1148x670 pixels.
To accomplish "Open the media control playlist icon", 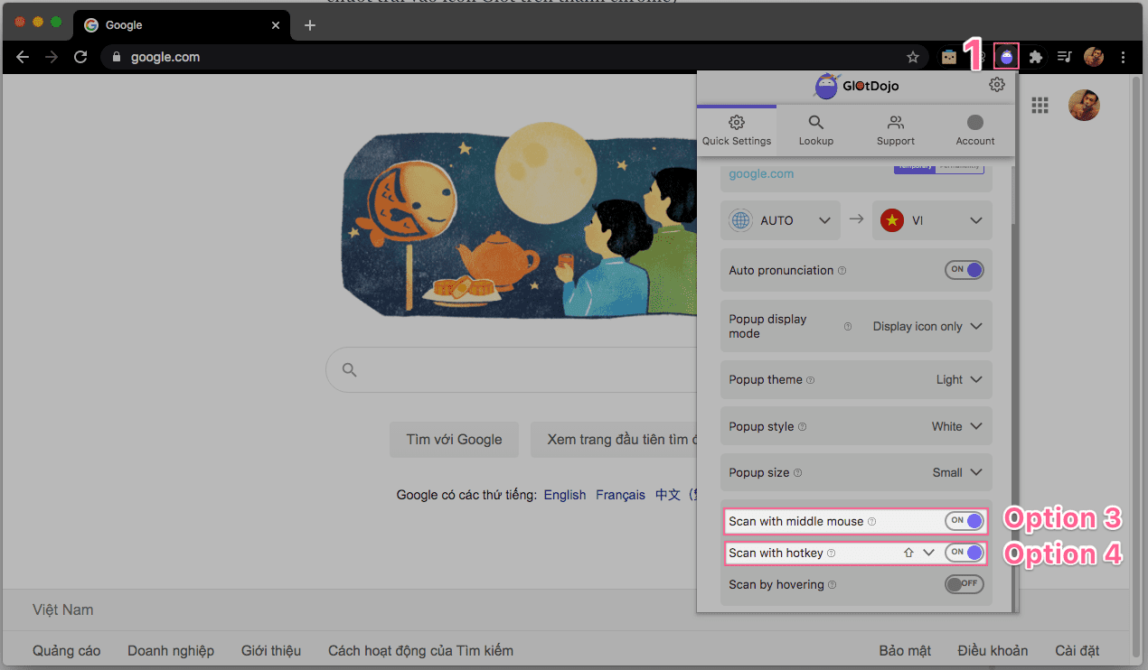I will coord(1065,57).
